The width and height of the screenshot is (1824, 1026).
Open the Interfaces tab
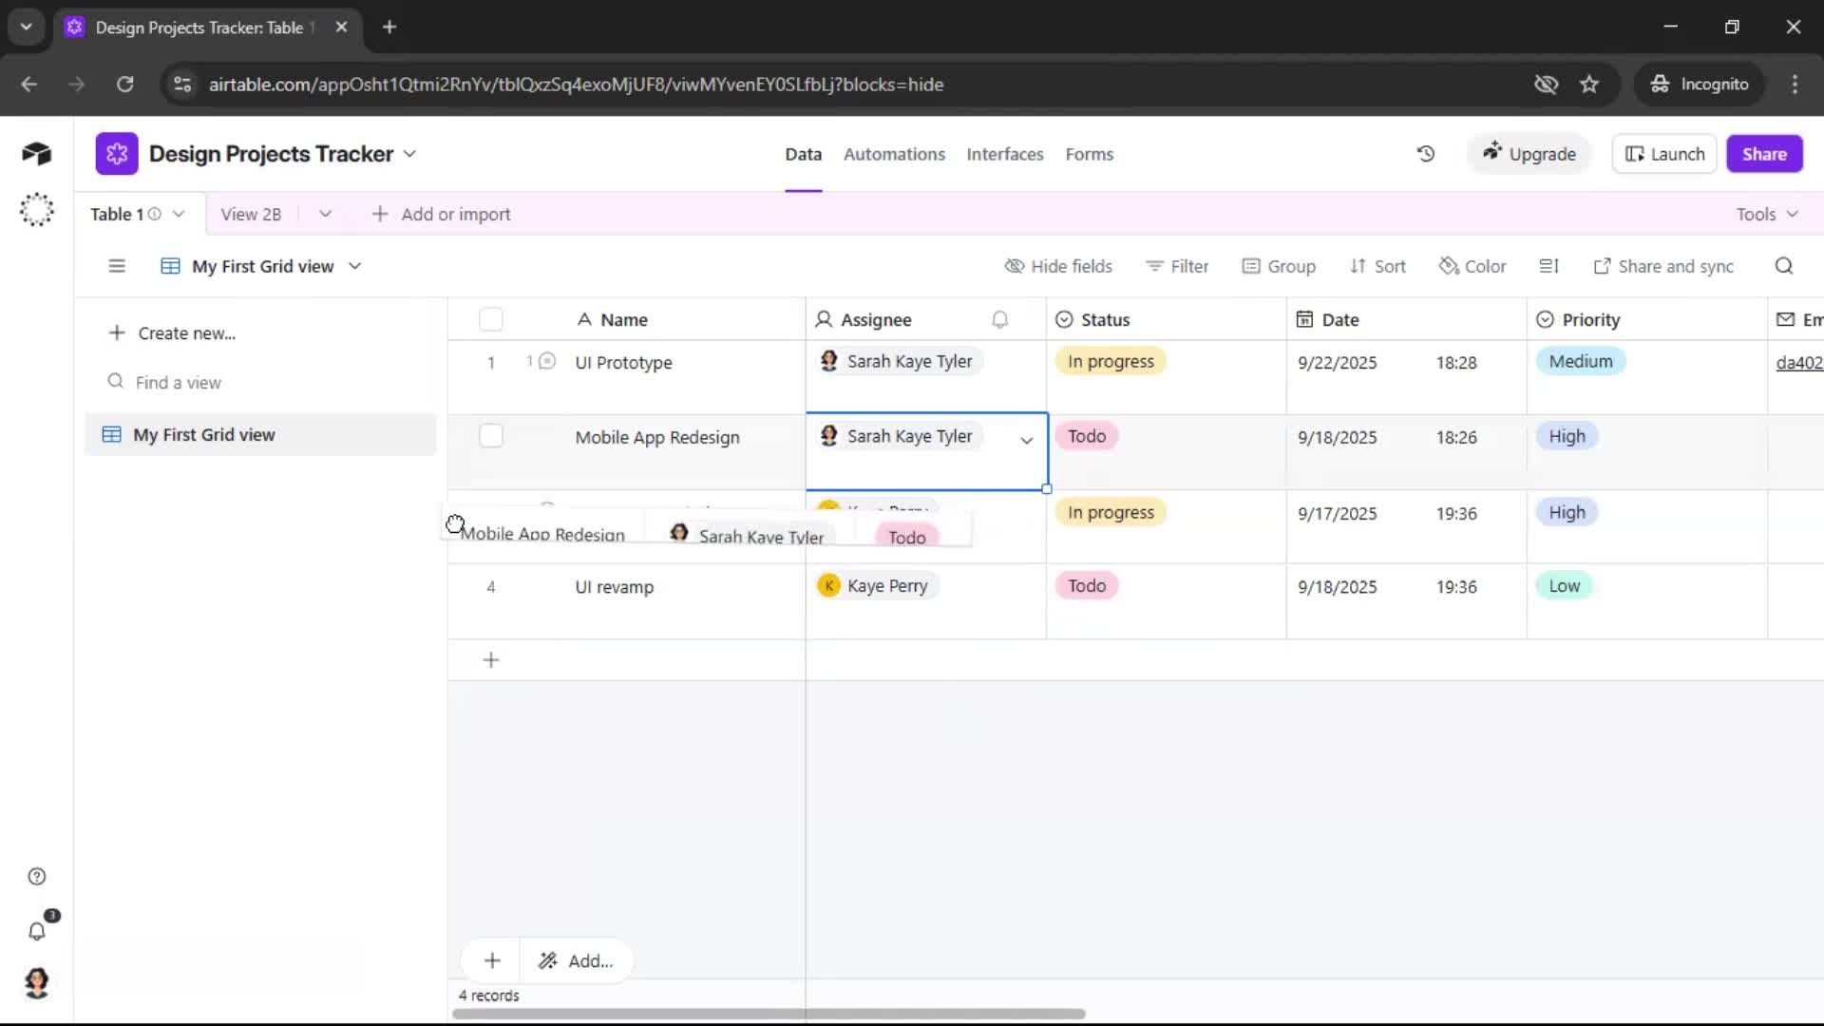tap(1004, 154)
